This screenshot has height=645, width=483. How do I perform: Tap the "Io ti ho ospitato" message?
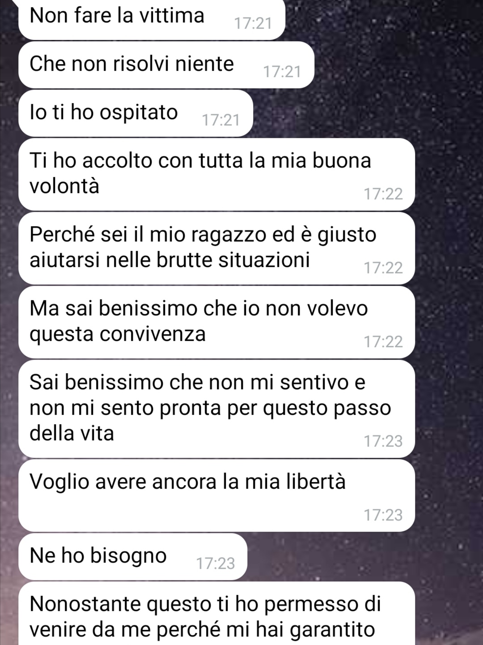click(x=136, y=113)
